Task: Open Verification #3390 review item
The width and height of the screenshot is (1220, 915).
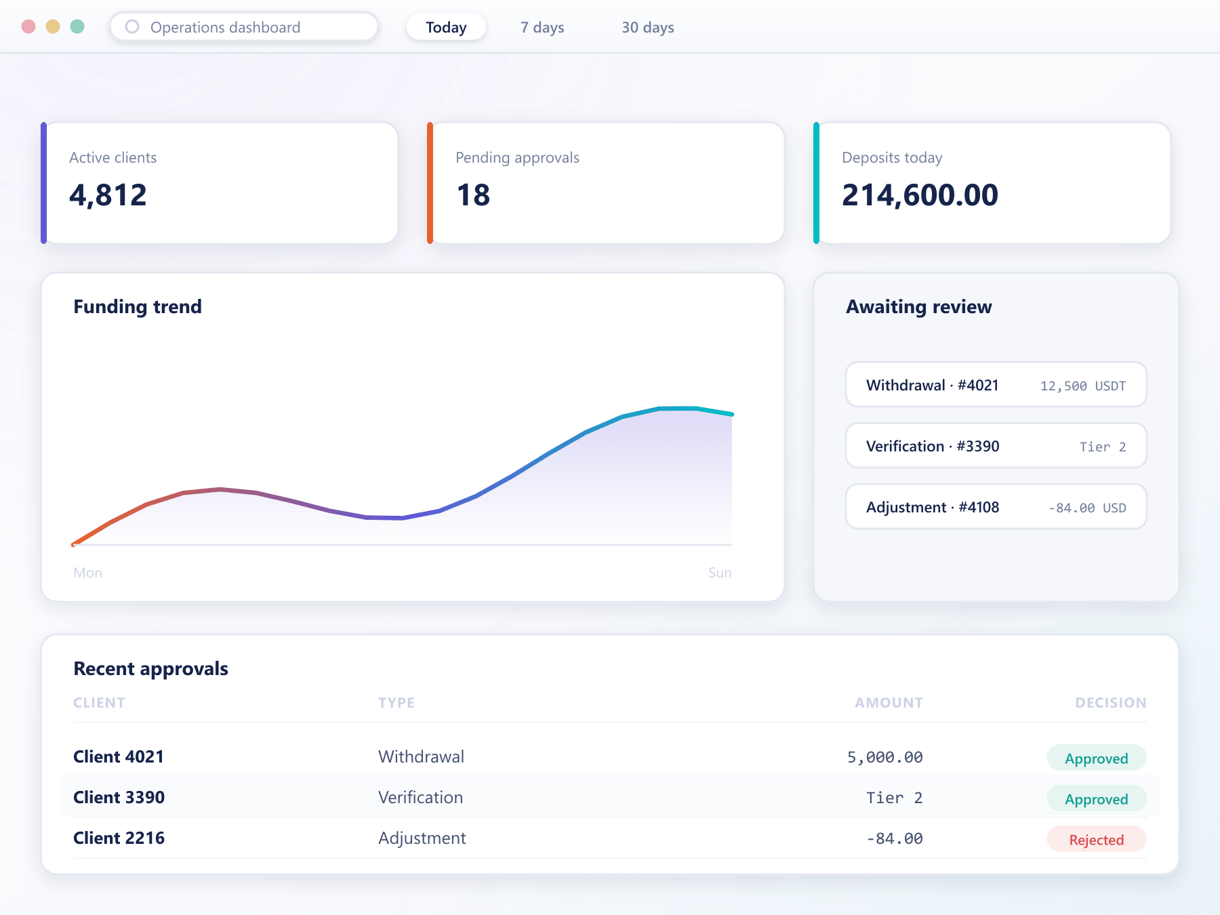Action: pos(996,446)
